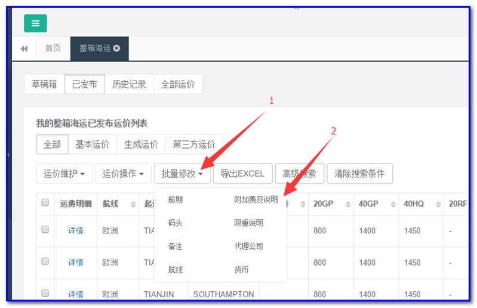
Task: Check the SOUTHAMPTON row checkbox
Action: coord(45,293)
